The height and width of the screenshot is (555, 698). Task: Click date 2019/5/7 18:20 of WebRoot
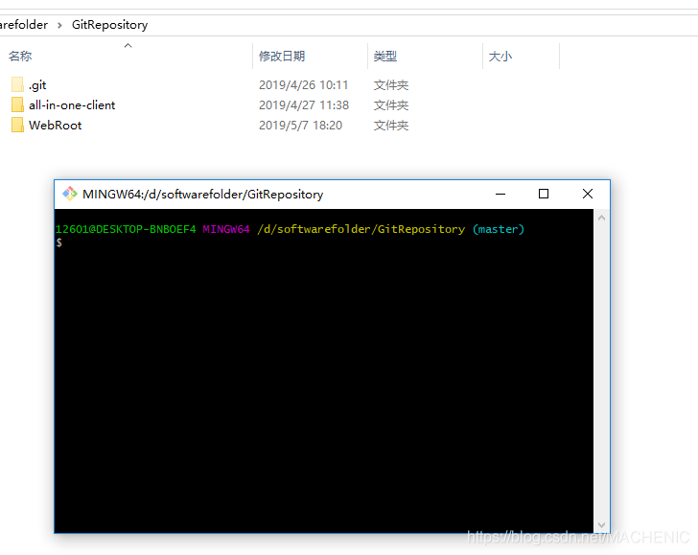coord(300,125)
